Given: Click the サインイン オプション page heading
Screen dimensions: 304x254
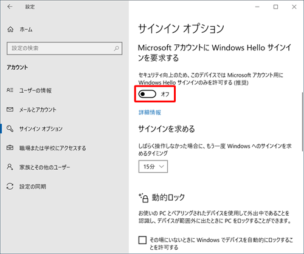Looking at the screenshot, I should tap(181, 28).
